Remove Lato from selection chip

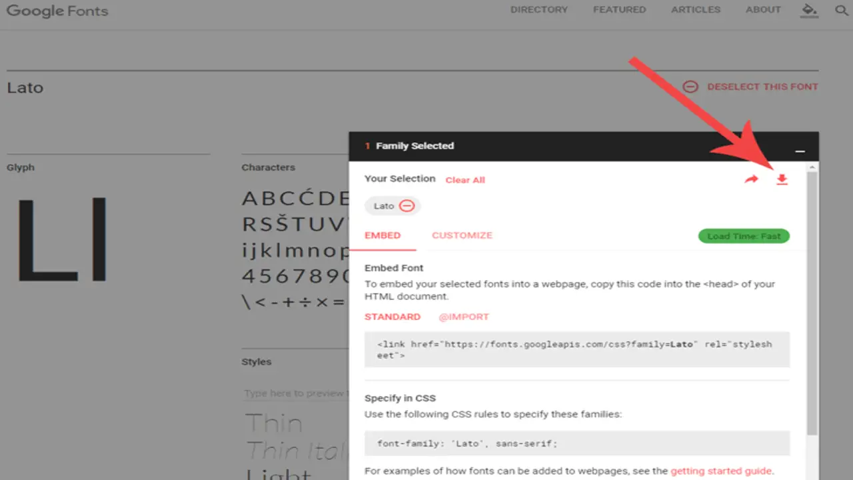coord(407,206)
